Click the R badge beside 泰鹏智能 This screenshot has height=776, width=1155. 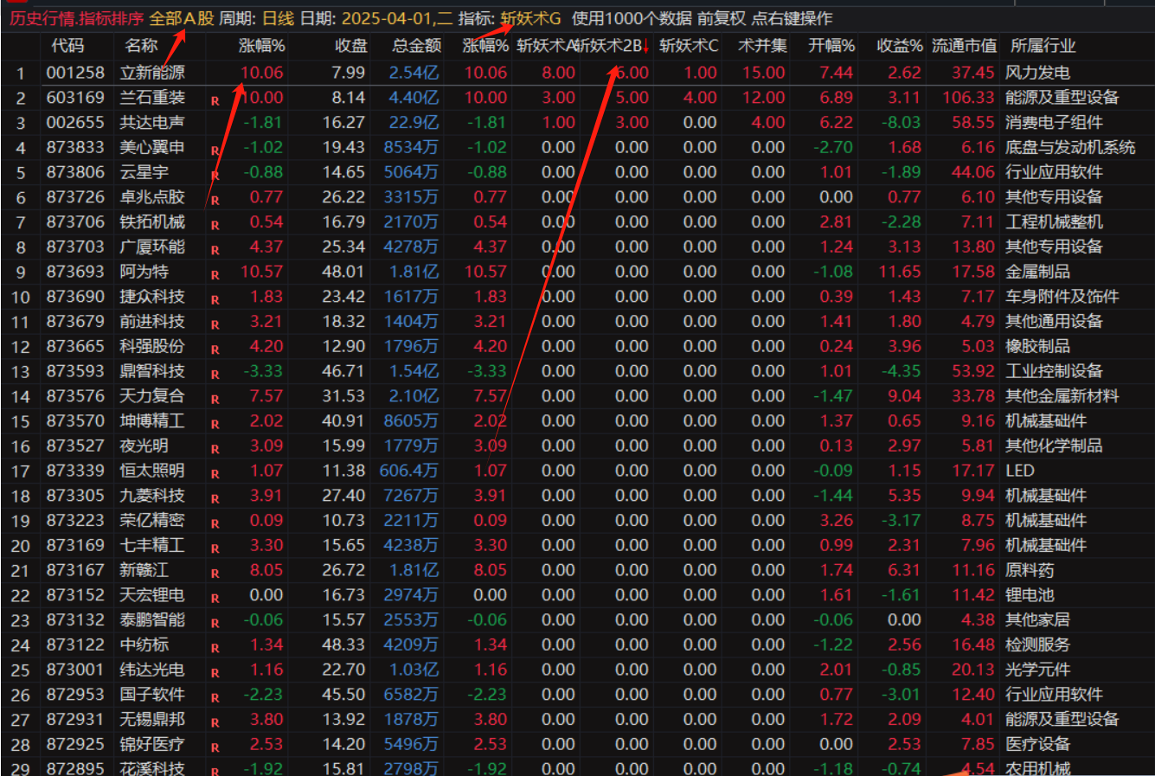215,624
